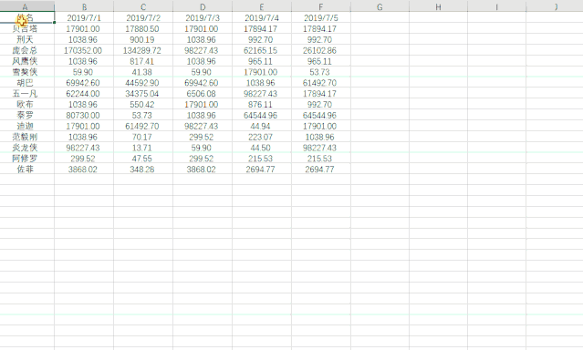Click 299.52 in 阿修罗 row under 2019/7/1
This screenshot has width=583, height=350.
click(84, 159)
